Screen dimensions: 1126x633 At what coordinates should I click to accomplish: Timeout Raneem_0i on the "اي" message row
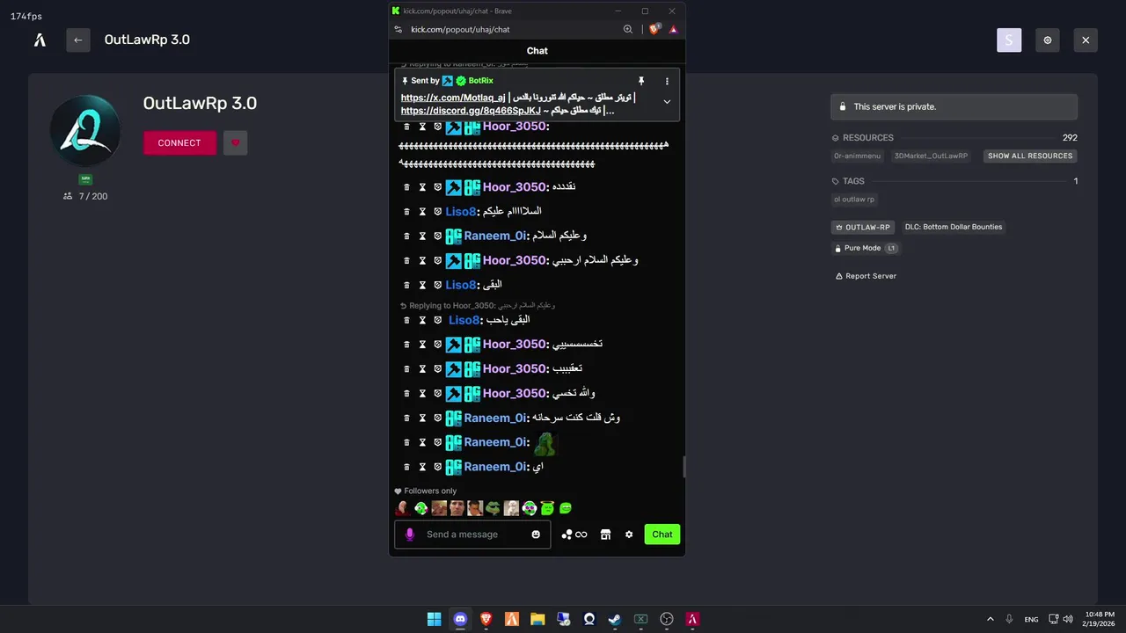tap(422, 467)
